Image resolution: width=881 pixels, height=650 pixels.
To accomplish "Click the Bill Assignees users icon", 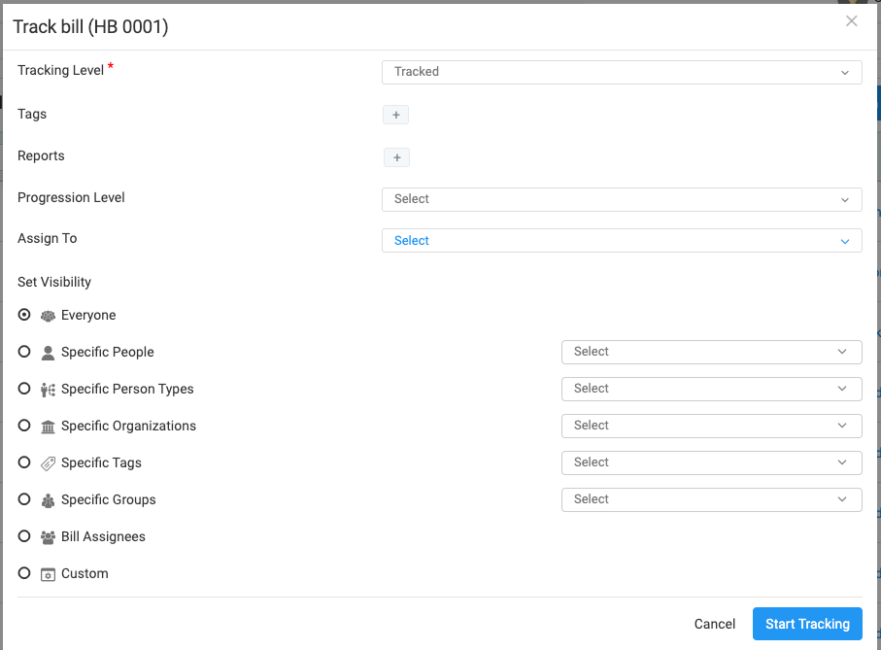I will (x=48, y=537).
